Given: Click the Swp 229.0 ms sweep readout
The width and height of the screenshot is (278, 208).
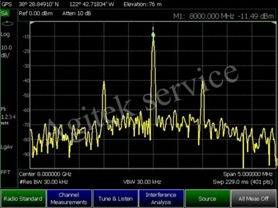Looking at the screenshot, I should coord(243,182).
